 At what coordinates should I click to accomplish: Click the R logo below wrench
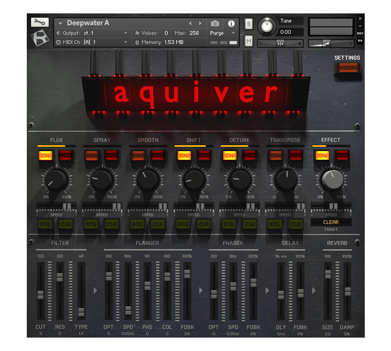[x=40, y=38]
